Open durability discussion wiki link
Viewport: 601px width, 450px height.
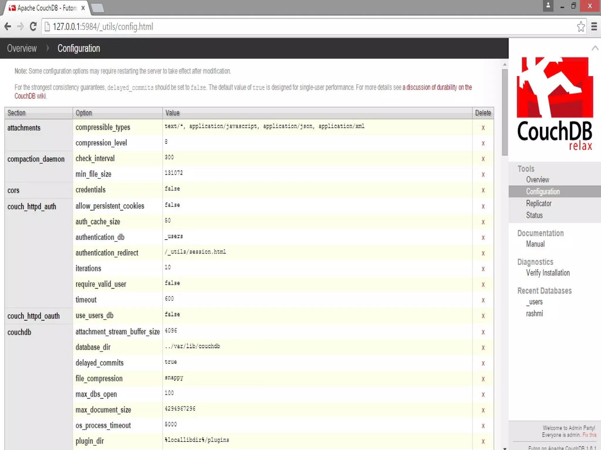tap(437, 87)
